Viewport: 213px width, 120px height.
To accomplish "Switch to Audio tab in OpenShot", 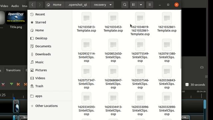I will (15, 6).
